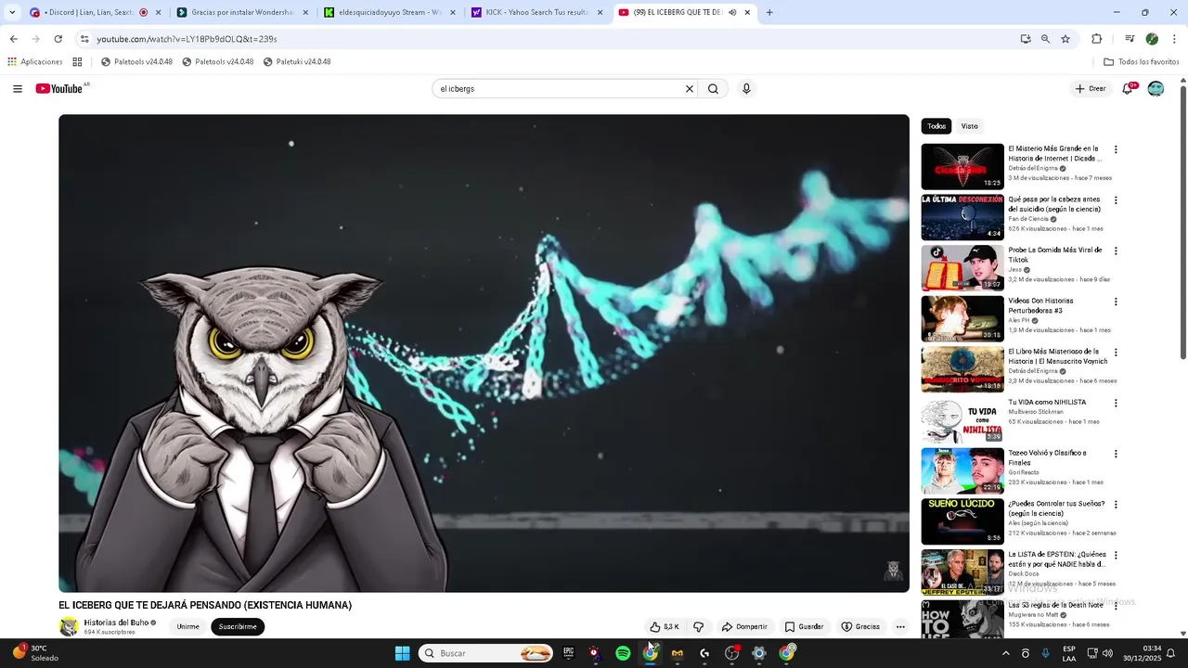Switch to eldesquiciadoyuyo Stream tab
The width and height of the screenshot is (1188, 668).
click(x=390, y=13)
